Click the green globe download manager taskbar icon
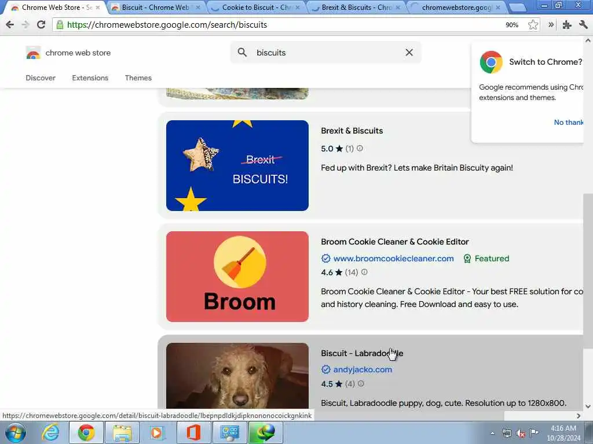The width and height of the screenshot is (593, 444). point(265,432)
